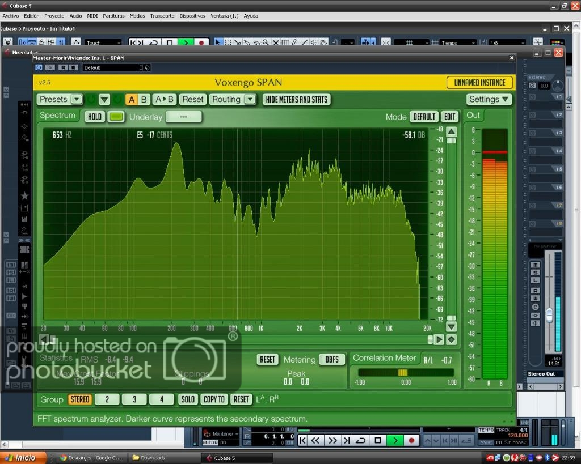
Task: Click the plugin bypass power icon
Action: [39, 67]
